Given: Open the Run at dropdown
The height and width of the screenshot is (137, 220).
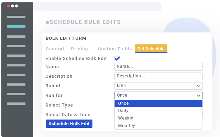Looking at the screenshot, I should pos(158,86).
